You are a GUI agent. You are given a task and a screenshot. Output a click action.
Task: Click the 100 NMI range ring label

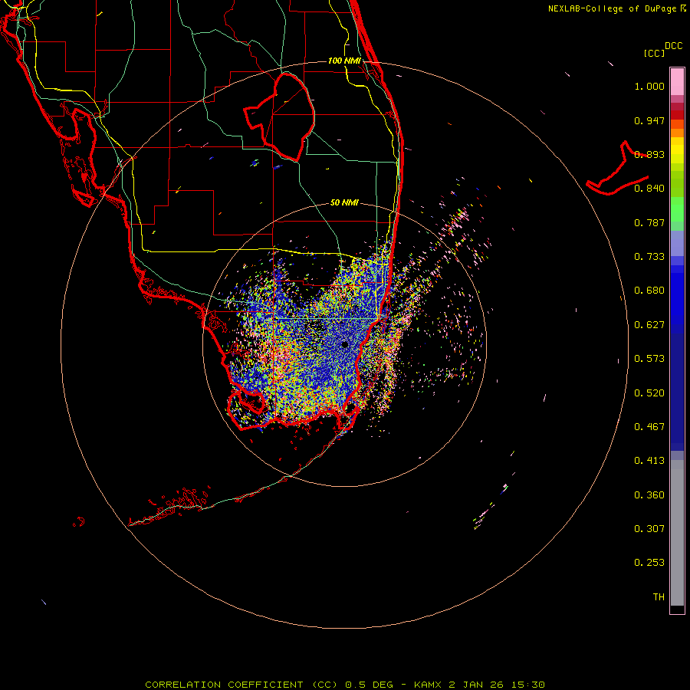coord(344,61)
